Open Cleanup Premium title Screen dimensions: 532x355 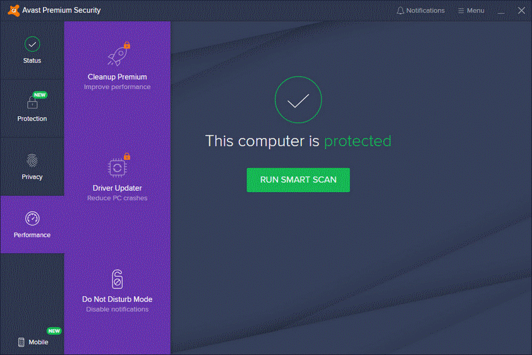click(x=118, y=77)
